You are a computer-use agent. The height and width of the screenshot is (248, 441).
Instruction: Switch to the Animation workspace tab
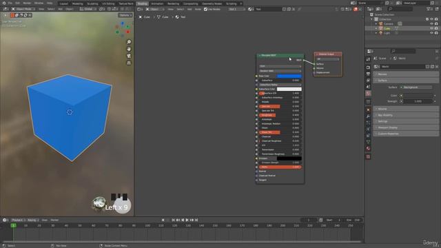coord(157,3)
